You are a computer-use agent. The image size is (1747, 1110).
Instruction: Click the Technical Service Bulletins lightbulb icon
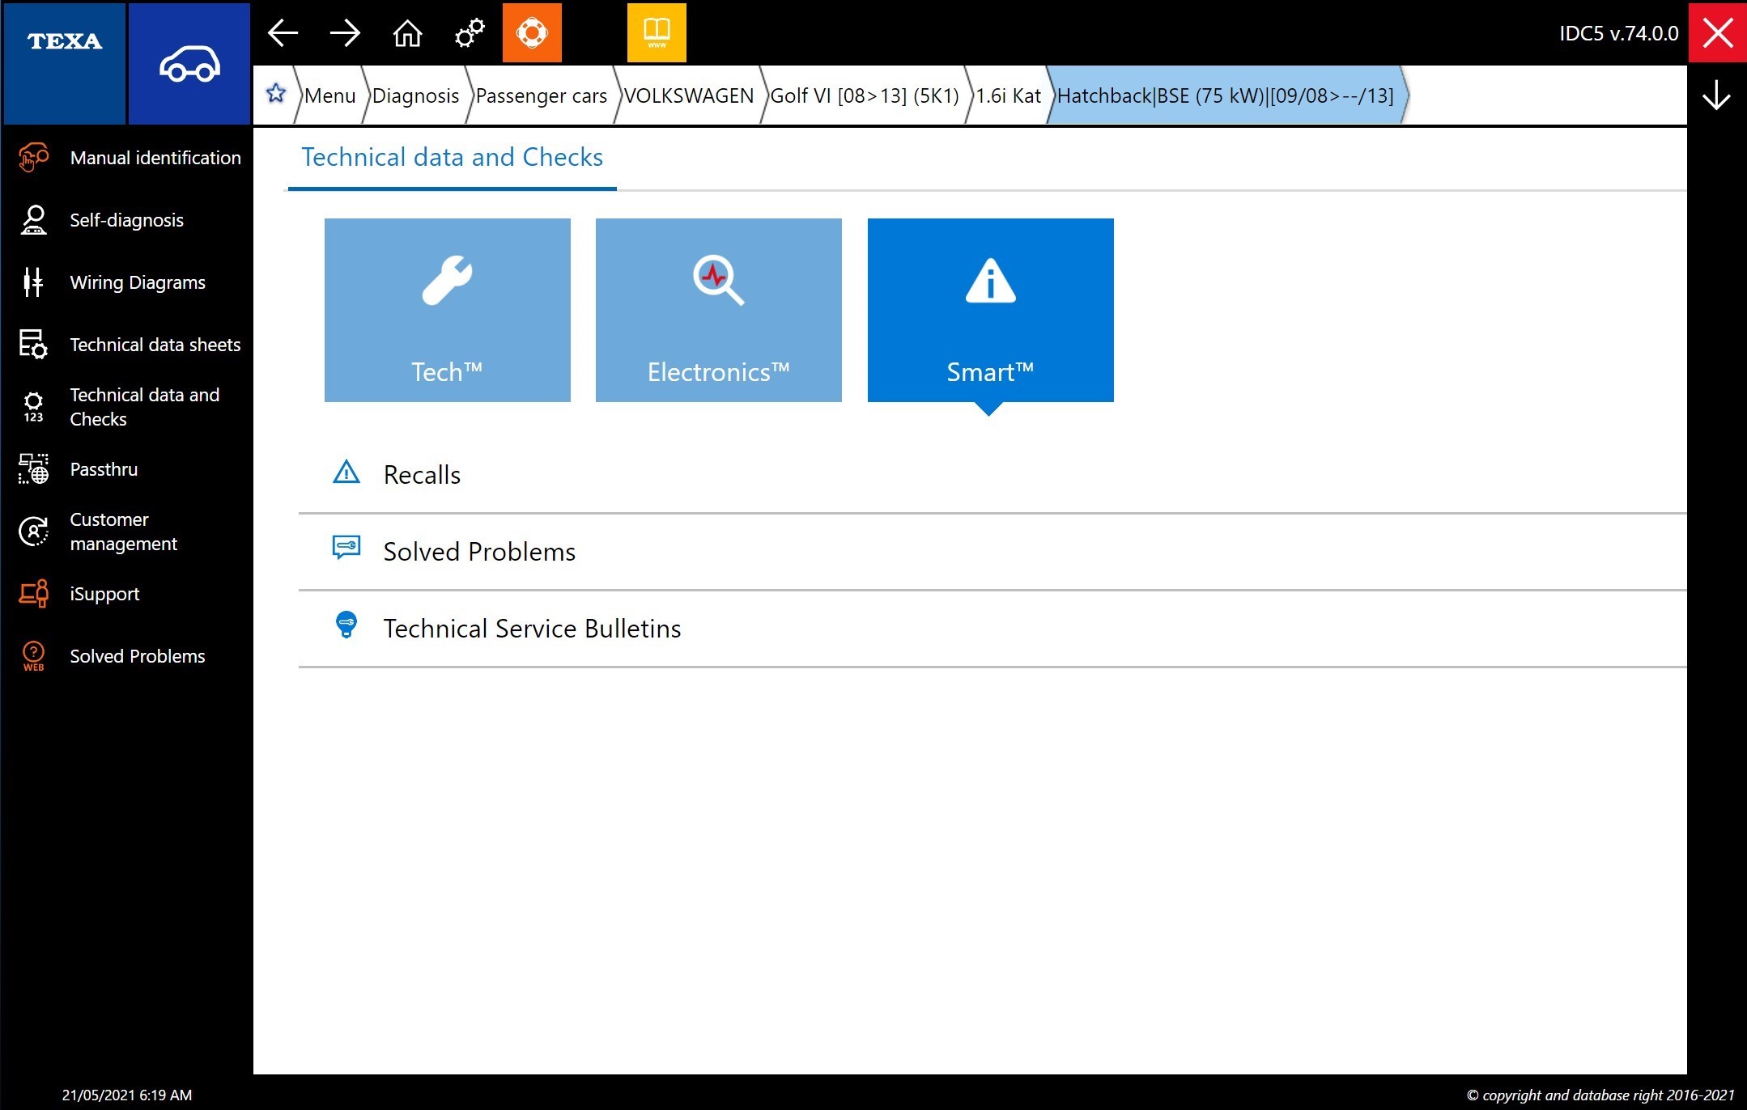(346, 625)
